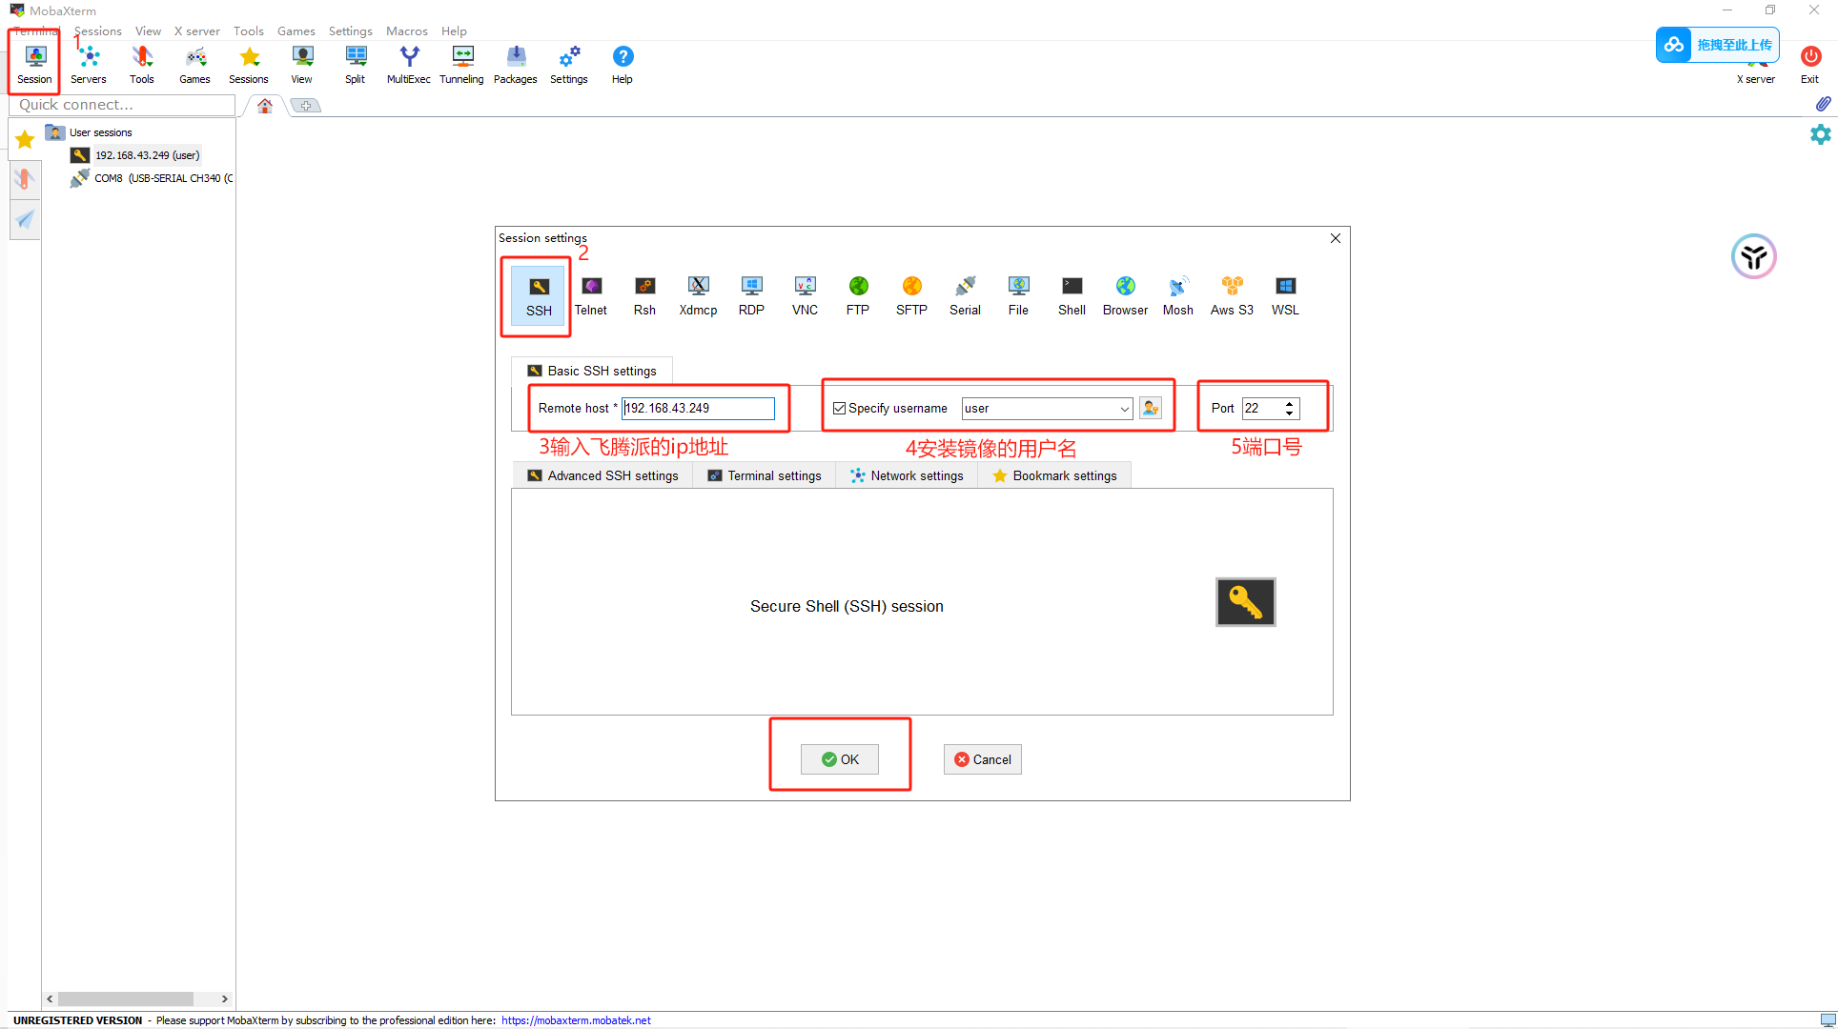Open the View toolbar icon
This screenshot has width=1838, height=1029.
click(301, 65)
